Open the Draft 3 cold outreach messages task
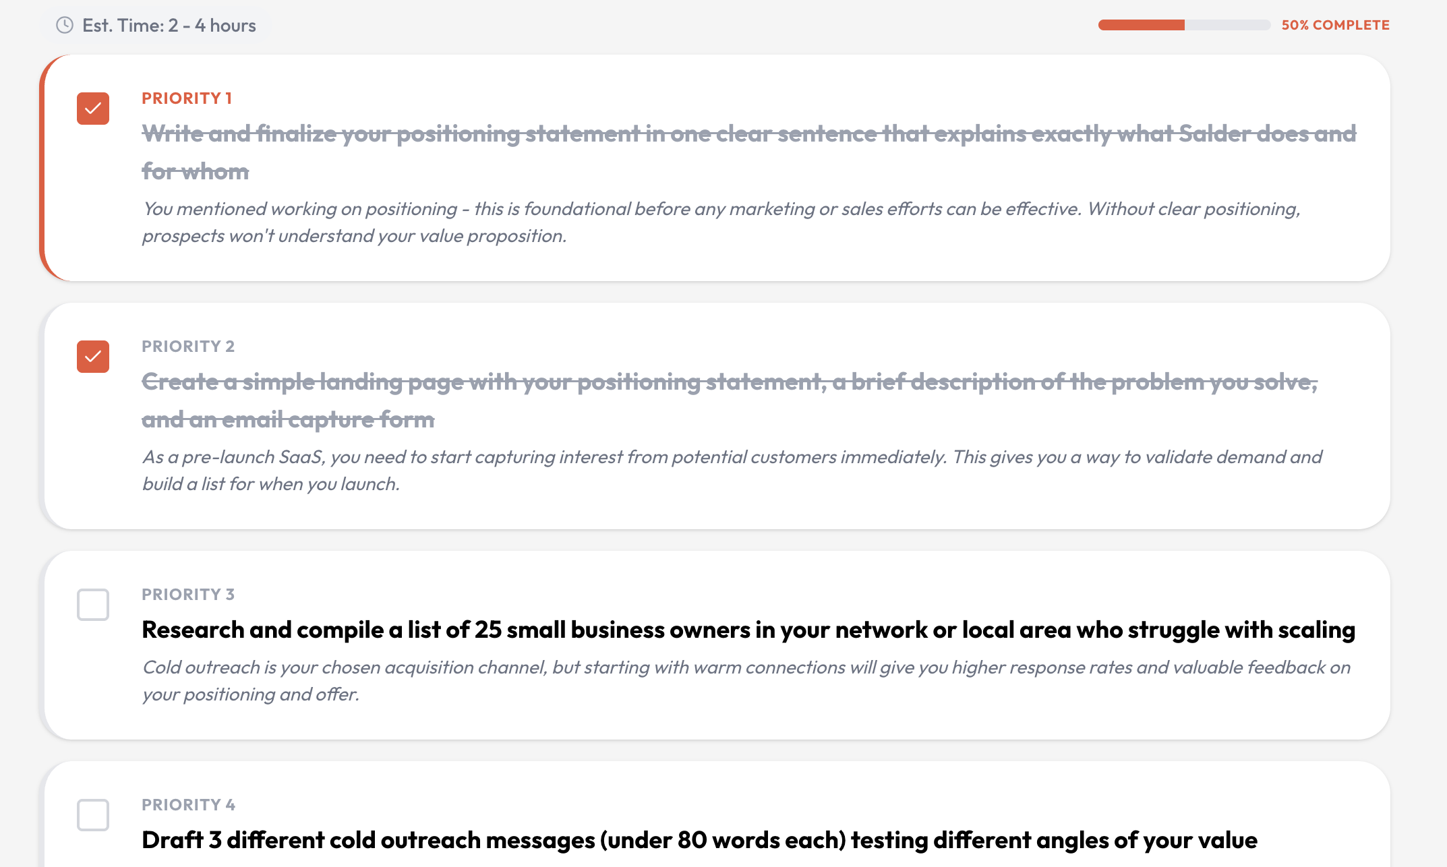 (x=699, y=840)
